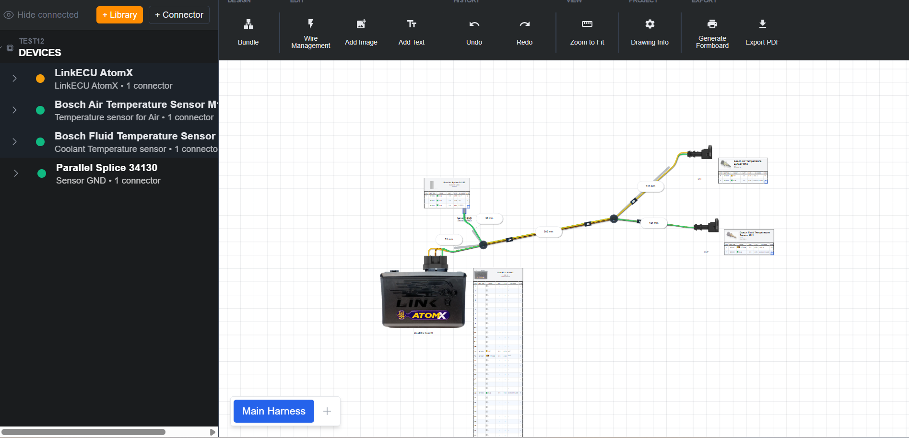The width and height of the screenshot is (909, 438).
Task: Select the air temperature sensor connector plug
Action: (x=700, y=153)
